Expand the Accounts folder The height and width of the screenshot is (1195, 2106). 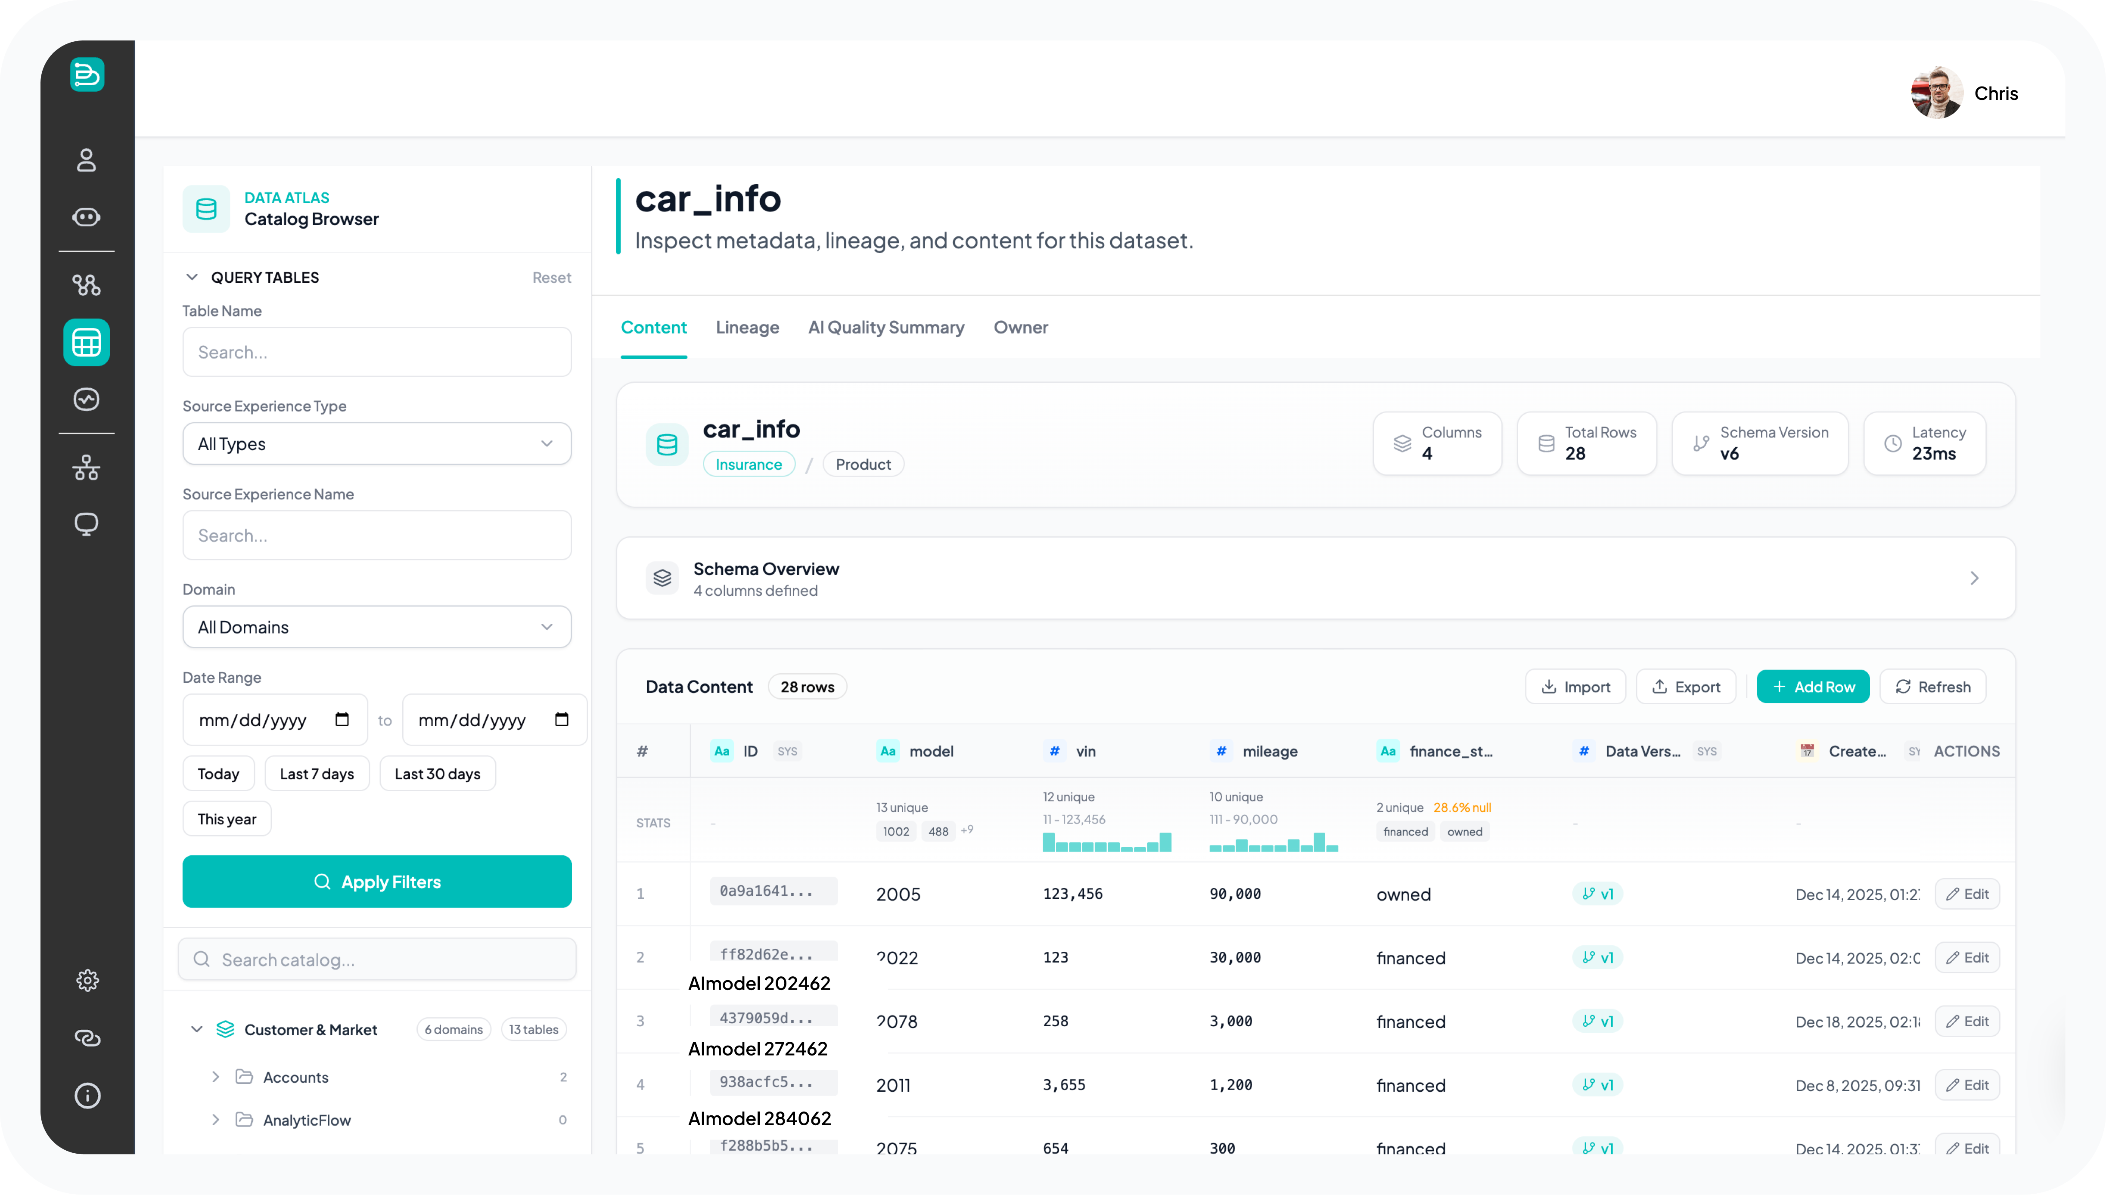(x=216, y=1077)
